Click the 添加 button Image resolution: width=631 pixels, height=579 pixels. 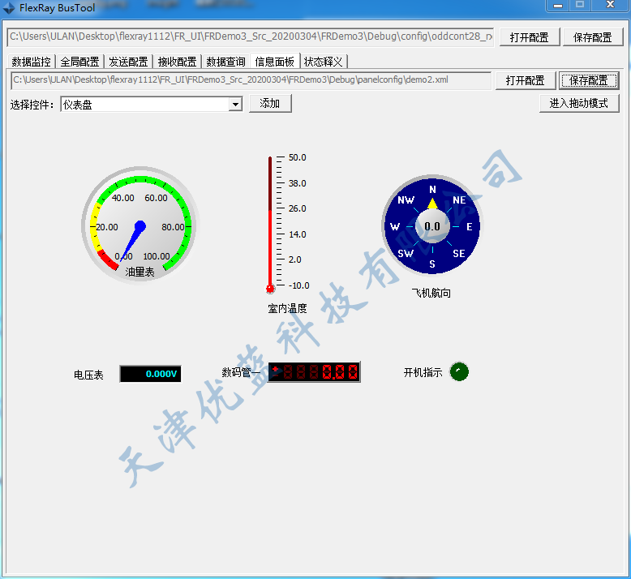[269, 104]
